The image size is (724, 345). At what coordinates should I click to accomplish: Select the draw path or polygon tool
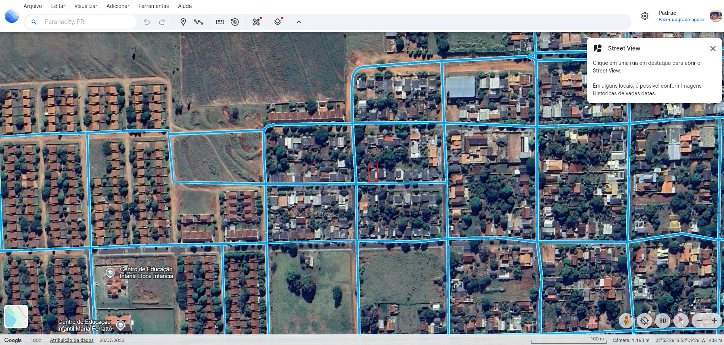[x=198, y=22]
